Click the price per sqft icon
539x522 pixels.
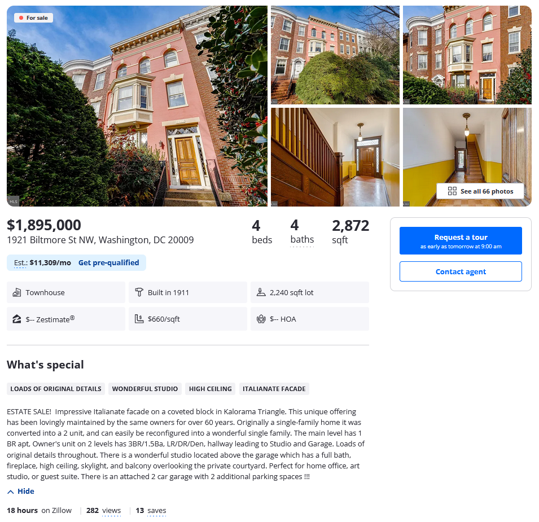pyautogui.click(x=139, y=319)
